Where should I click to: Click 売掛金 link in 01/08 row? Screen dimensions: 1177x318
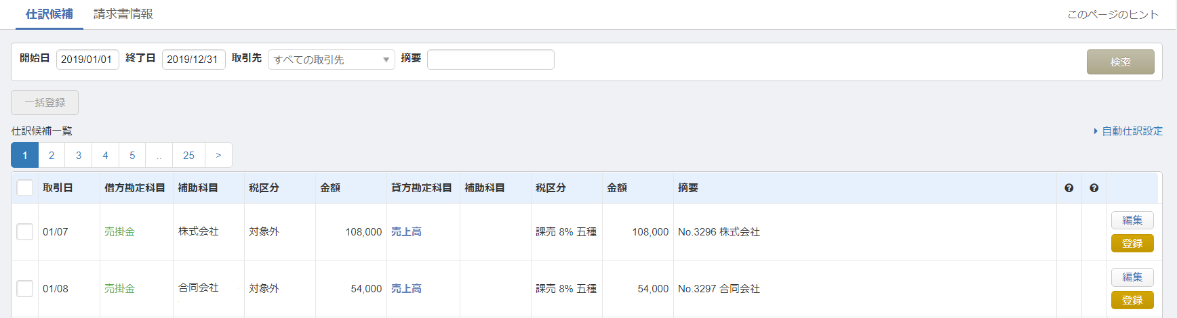point(119,289)
